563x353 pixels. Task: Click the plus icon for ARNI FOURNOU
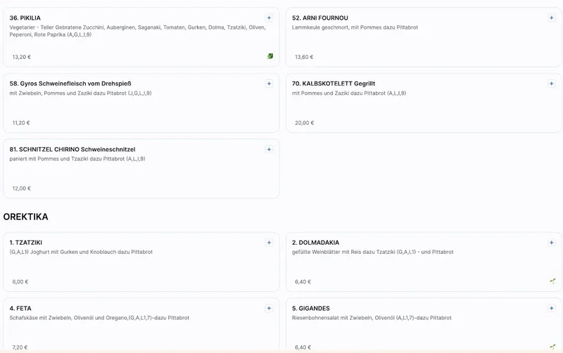[x=552, y=18]
